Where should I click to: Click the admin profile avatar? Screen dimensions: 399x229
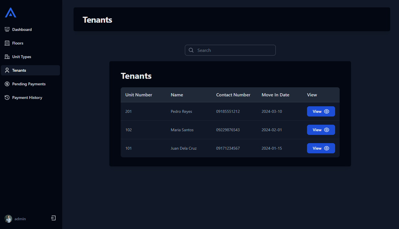(8, 219)
